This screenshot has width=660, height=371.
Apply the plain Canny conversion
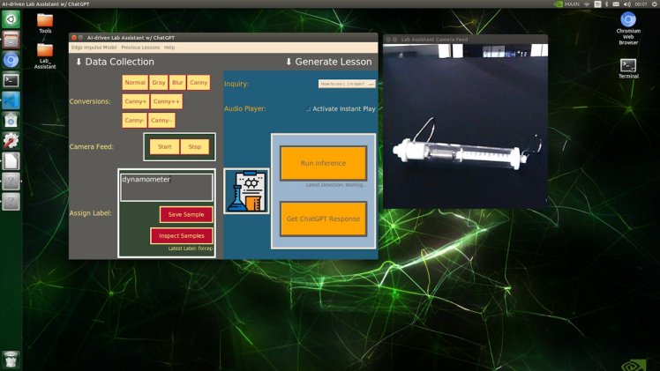[x=199, y=82]
